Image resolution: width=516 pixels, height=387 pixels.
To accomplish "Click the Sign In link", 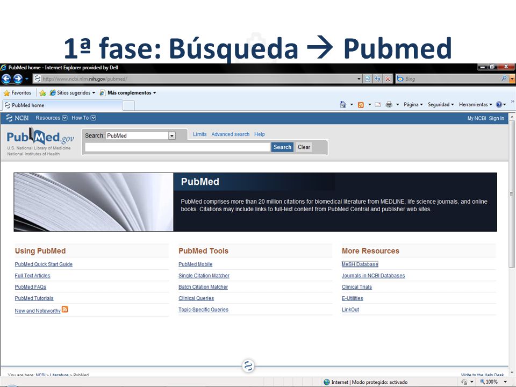I will click(x=496, y=118).
